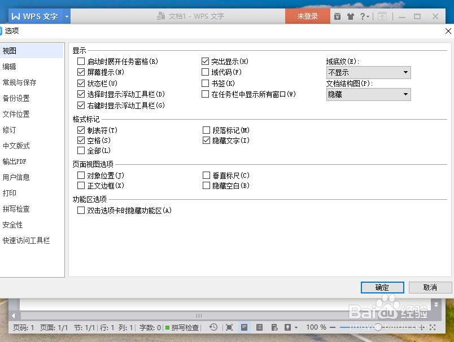Screen dimensions: 454x342
Task: Click 页面: 1/1 in status bar
Action: click(54, 327)
